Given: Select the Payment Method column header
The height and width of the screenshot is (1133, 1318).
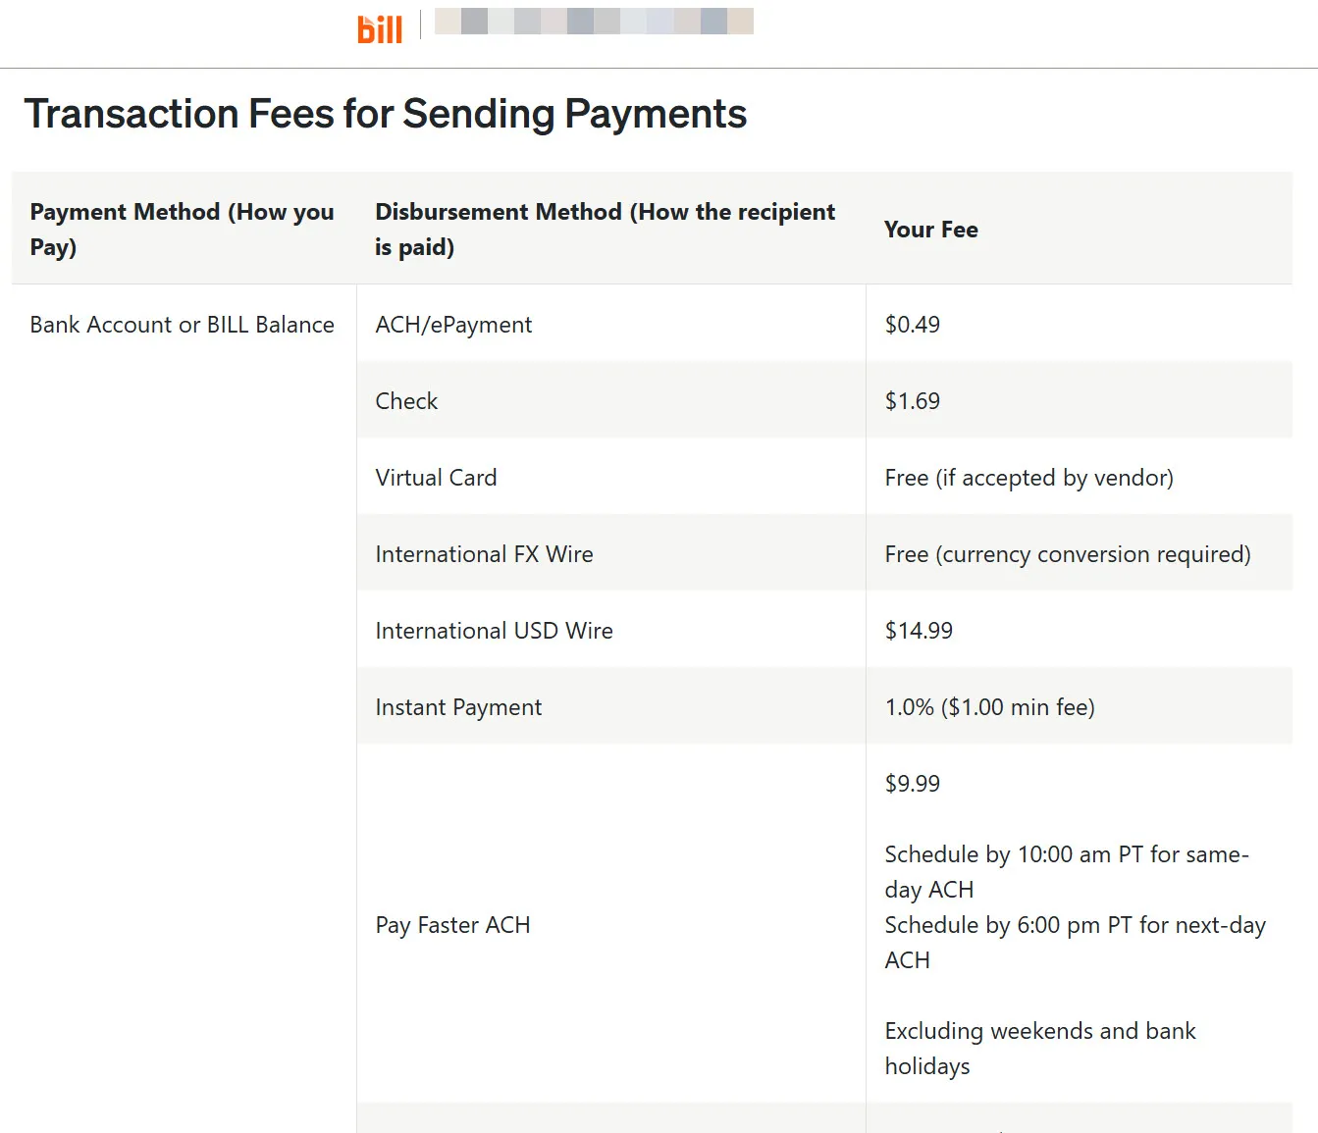Looking at the screenshot, I should (x=183, y=230).
